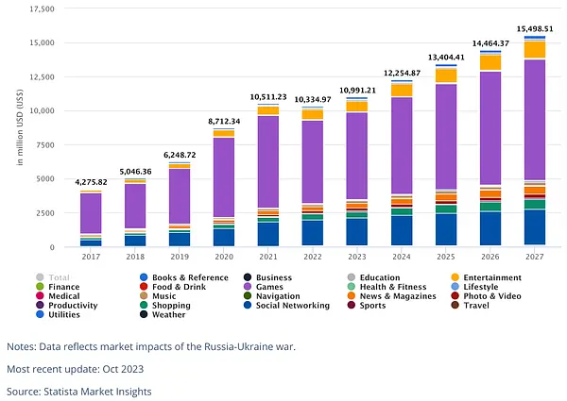Click the Finance legend color dot
The image size is (567, 401).
(x=40, y=287)
